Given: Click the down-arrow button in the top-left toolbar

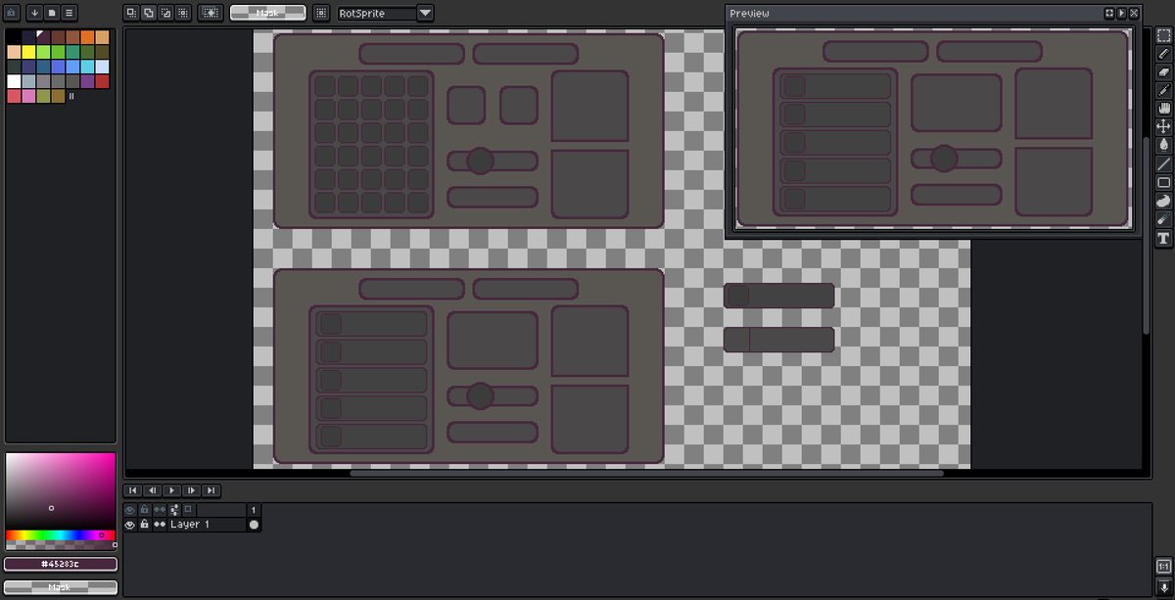Looking at the screenshot, I should [35, 13].
